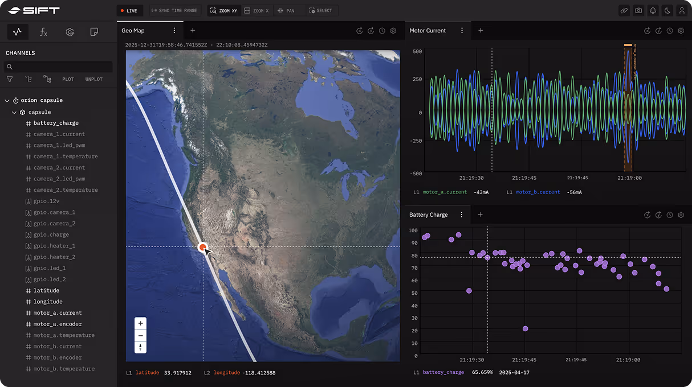This screenshot has height=387, width=692.
Task: Click the orange annotation marker on Motor Current chart
Action: tap(628, 44)
